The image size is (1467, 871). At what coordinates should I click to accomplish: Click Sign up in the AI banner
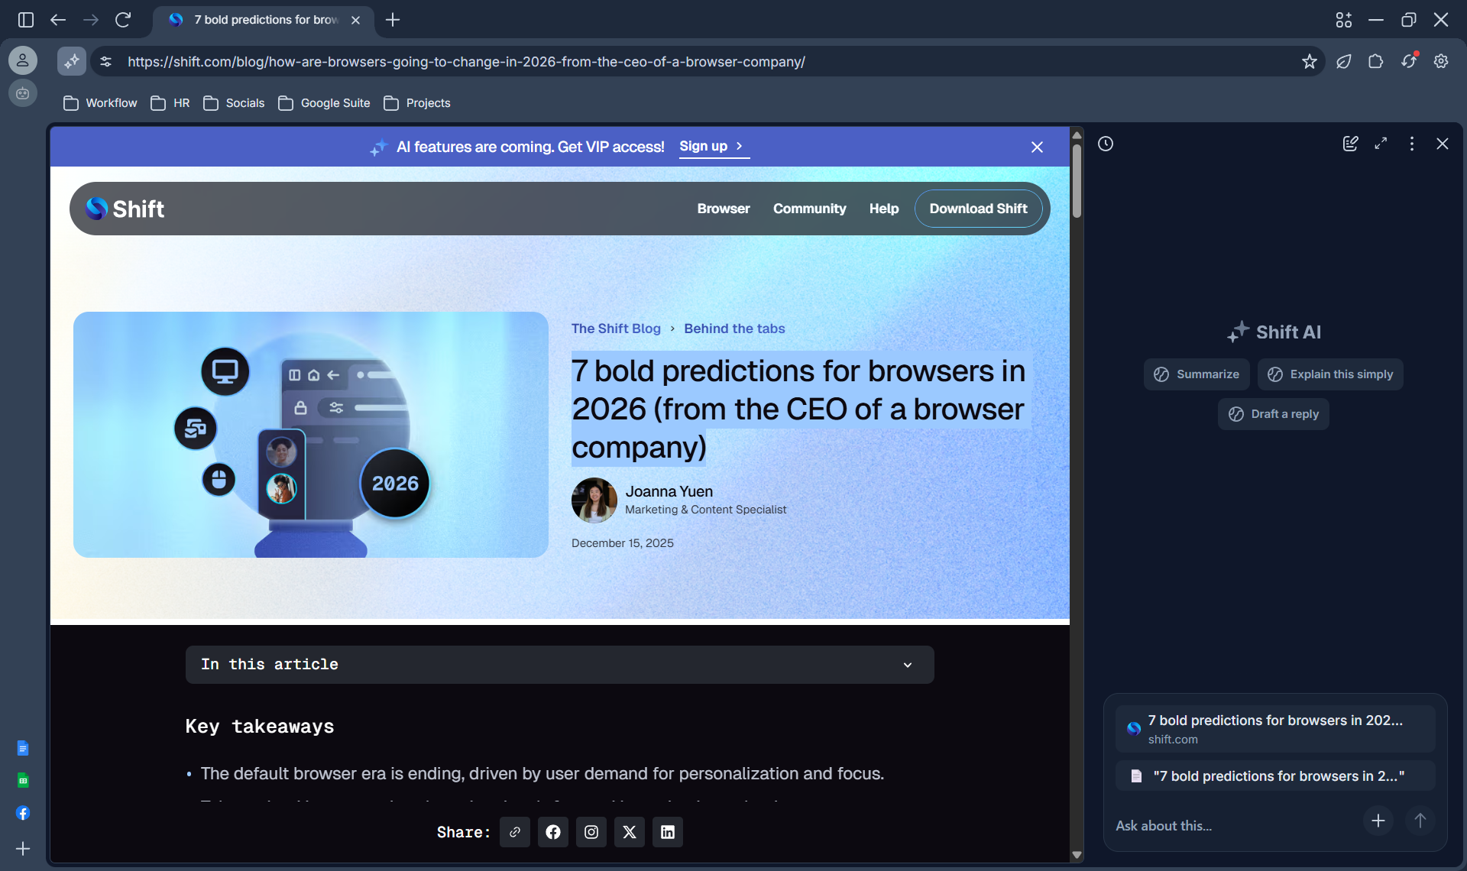click(713, 146)
